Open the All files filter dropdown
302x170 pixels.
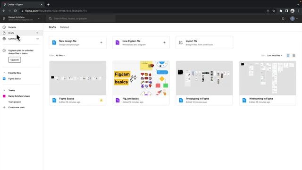[60, 56]
